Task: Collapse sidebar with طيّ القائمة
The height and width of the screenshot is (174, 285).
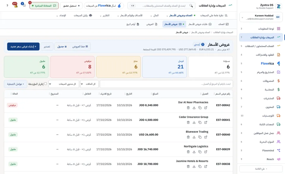Action: 261,169
